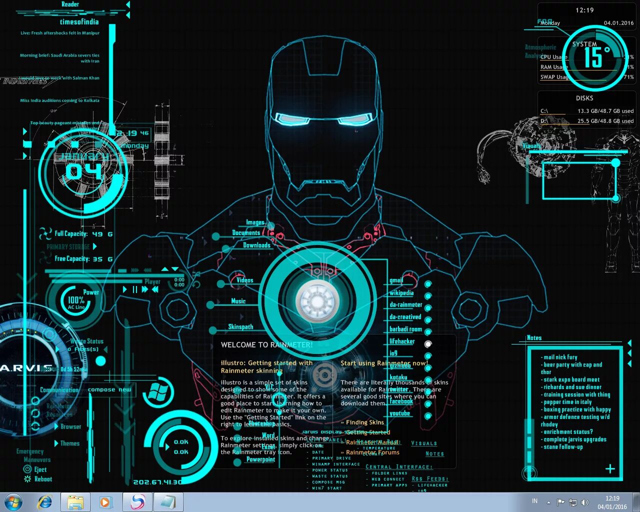Open the Downloads folder link
The height and width of the screenshot is (512, 640).
click(x=256, y=245)
